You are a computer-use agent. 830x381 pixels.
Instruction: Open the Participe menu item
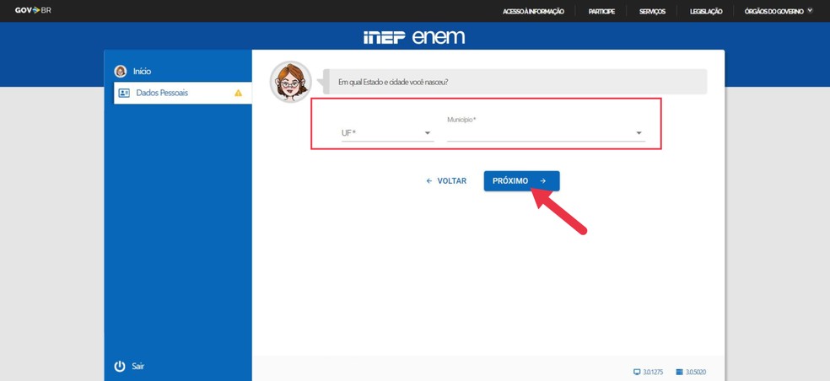coord(601,11)
